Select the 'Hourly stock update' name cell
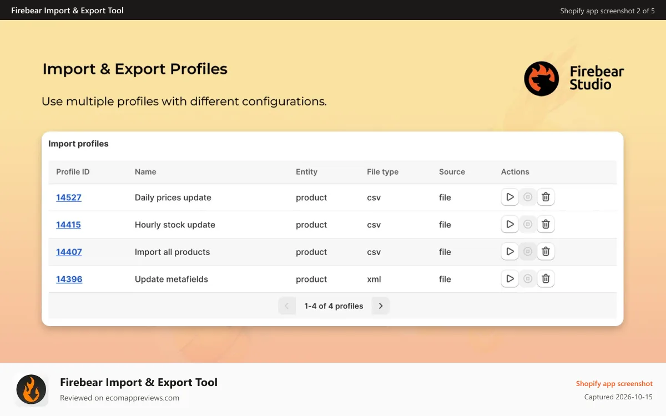Image resolution: width=666 pixels, height=416 pixels. [x=175, y=225]
